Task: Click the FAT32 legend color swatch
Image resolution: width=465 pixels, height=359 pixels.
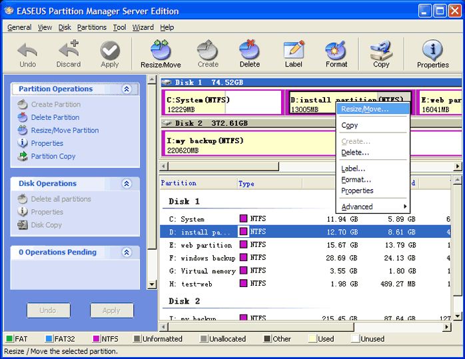Action: pyautogui.click(x=49, y=338)
